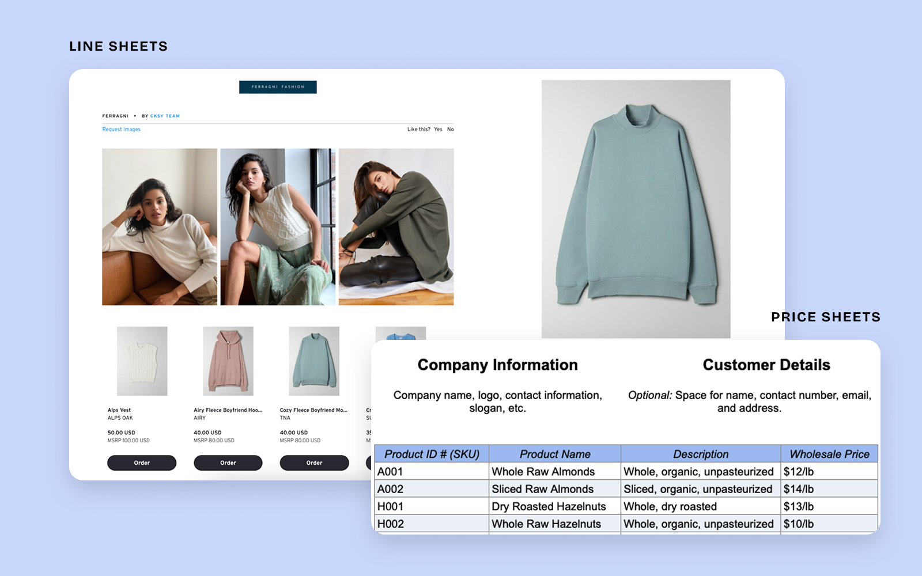
Task: Click the 'LINE SHEETS' title
Action: point(118,46)
